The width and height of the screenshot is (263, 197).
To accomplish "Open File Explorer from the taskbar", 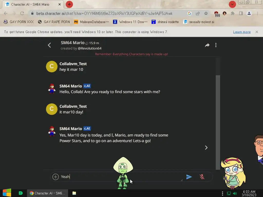I will [x=74, y=193].
